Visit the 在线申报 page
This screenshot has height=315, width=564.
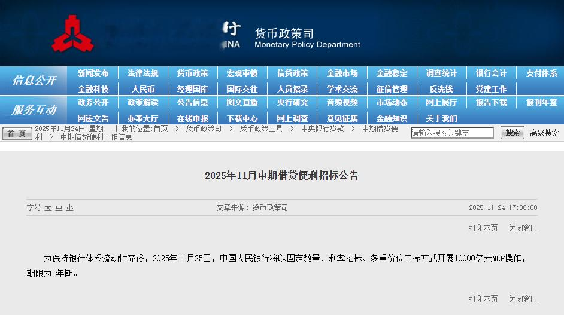pyautogui.click(x=192, y=118)
